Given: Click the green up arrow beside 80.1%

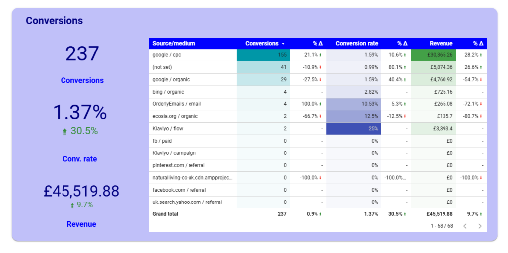Looking at the screenshot, I should (405, 67).
